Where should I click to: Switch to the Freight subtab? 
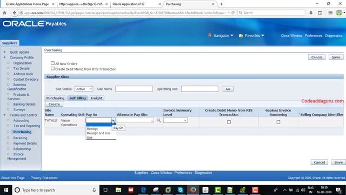[x=96, y=98]
